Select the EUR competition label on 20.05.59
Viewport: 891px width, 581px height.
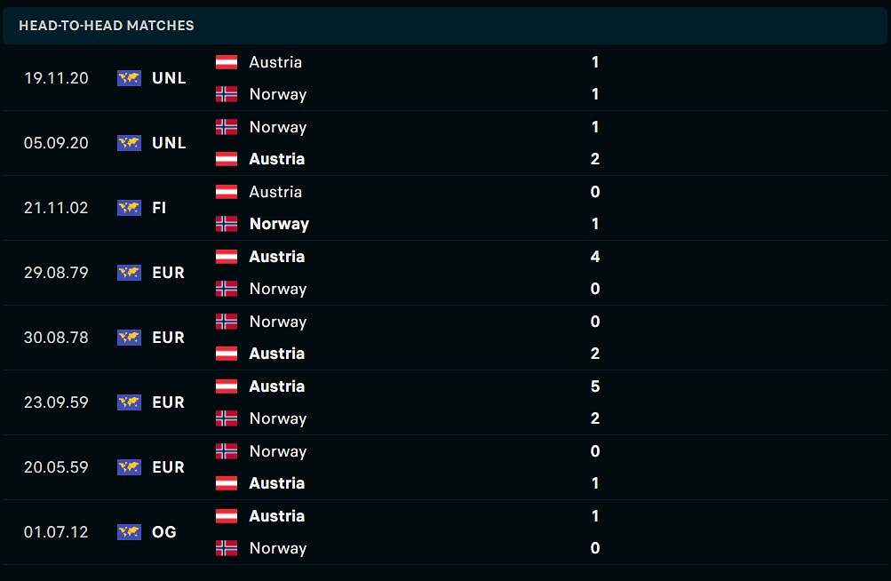click(168, 466)
